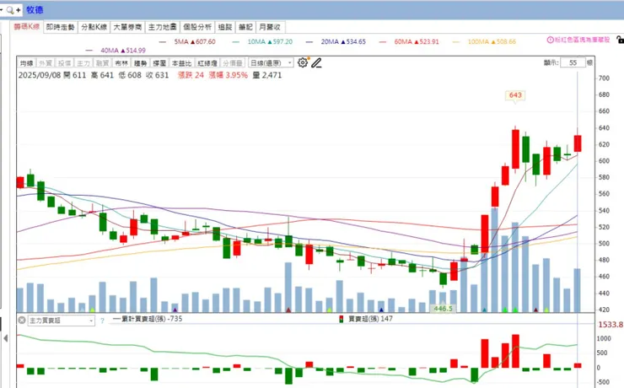
Task: Click the lock icon at top right
Action: 620,40
